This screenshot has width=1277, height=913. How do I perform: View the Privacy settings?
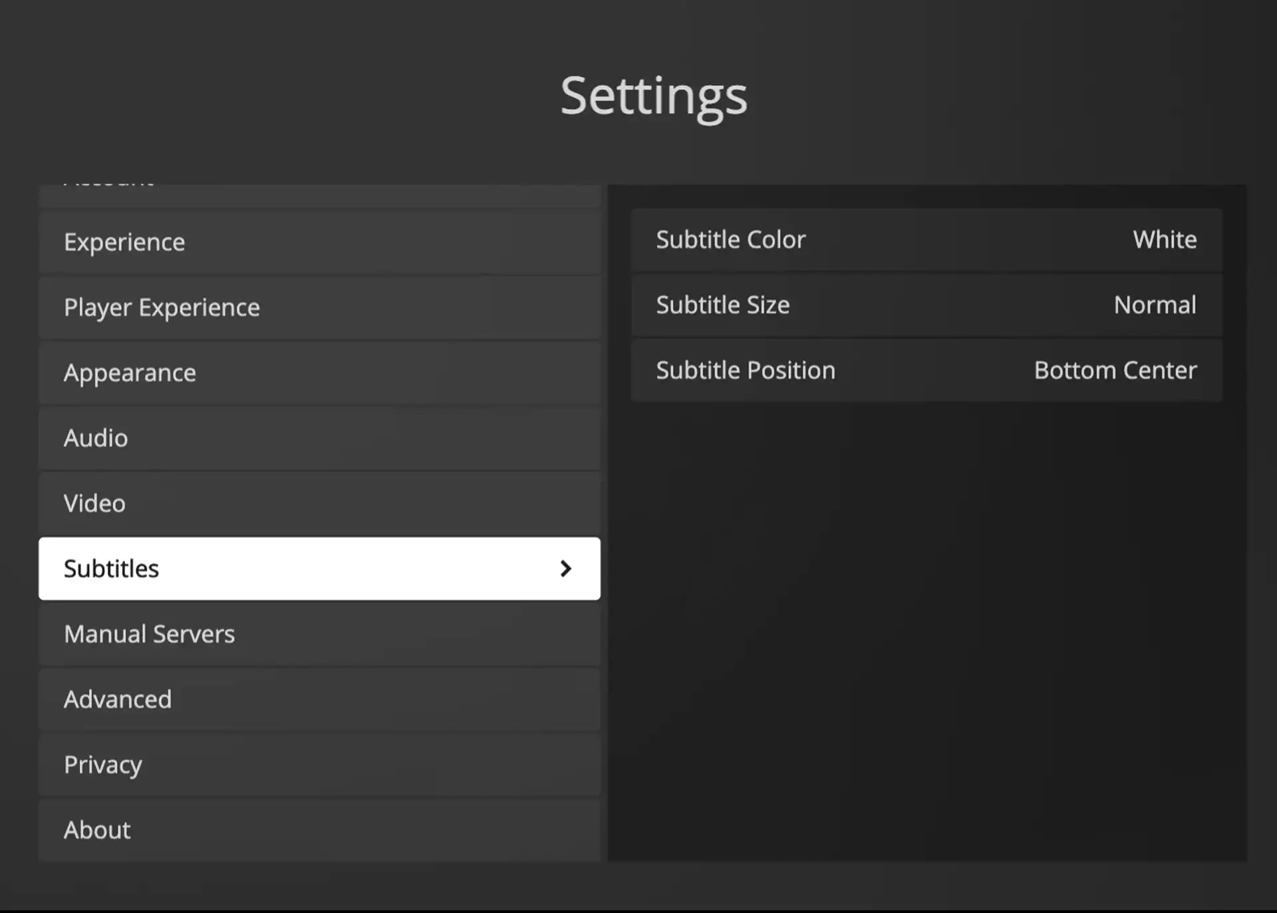pos(319,764)
